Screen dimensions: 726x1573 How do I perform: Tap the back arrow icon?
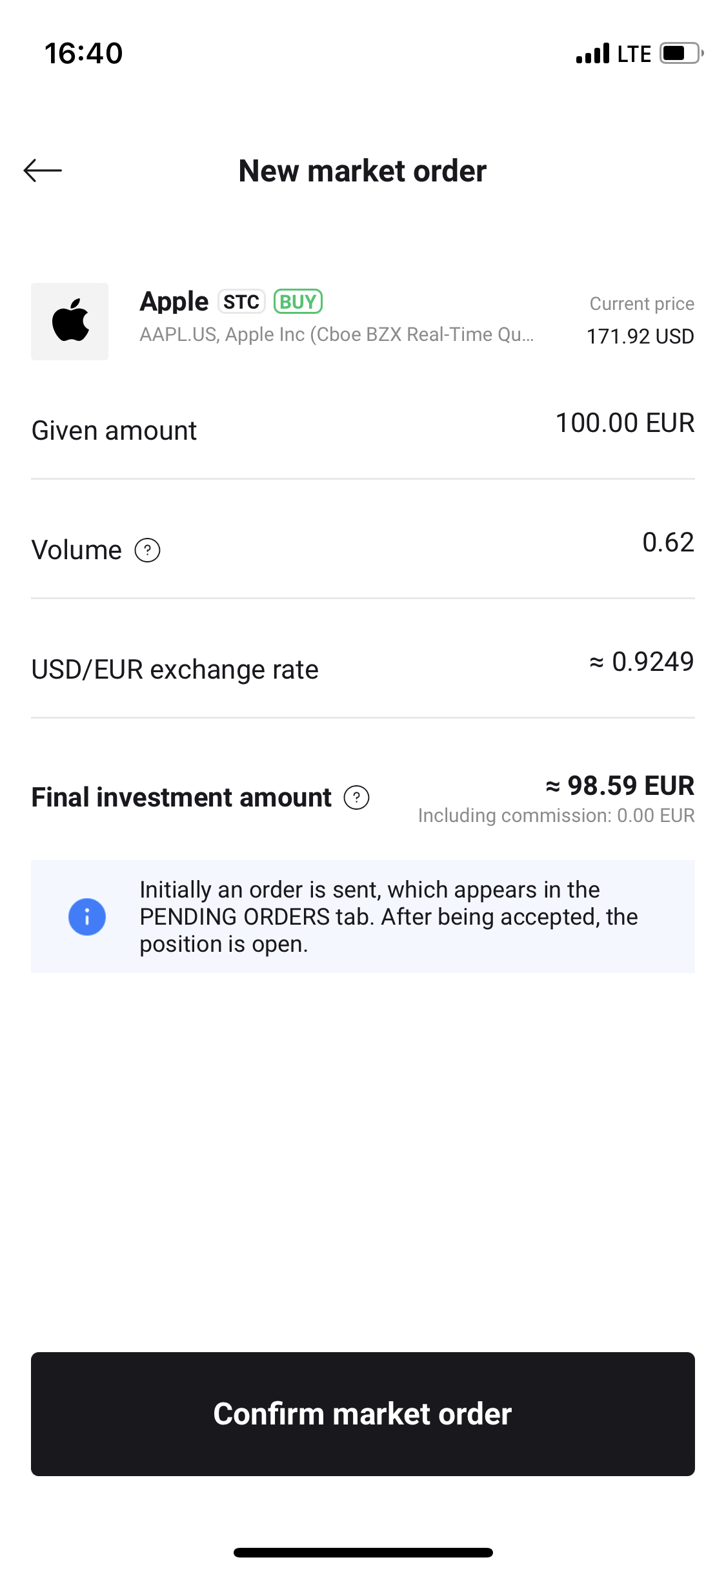[x=43, y=170]
